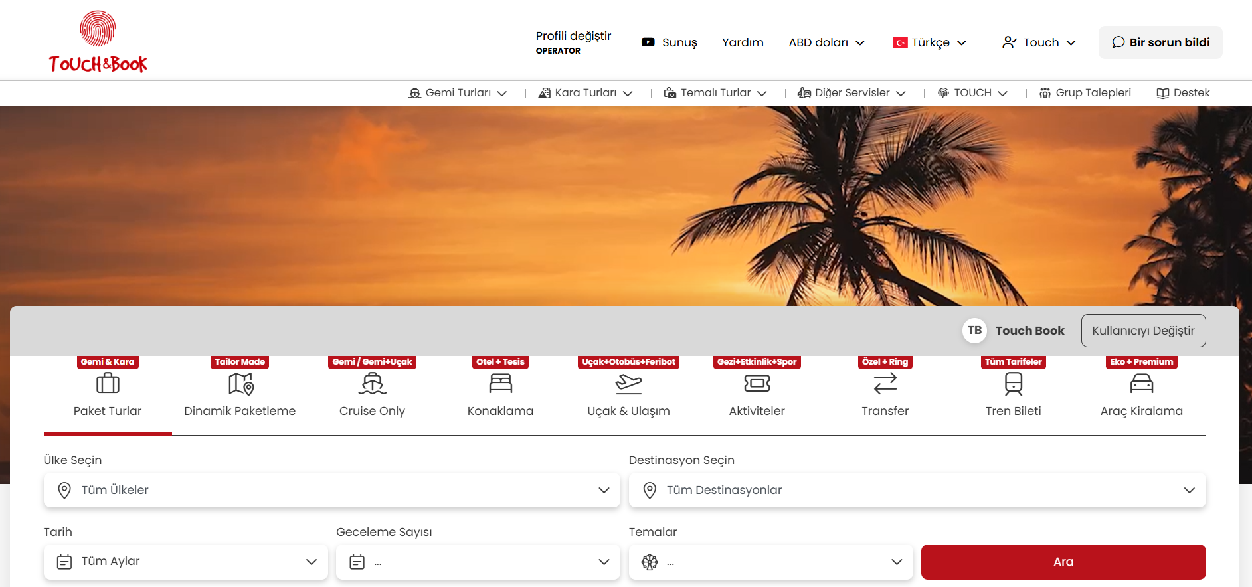Click the Grup Talepleri text link
The height and width of the screenshot is (587, 1252).
coord(1093,93)
